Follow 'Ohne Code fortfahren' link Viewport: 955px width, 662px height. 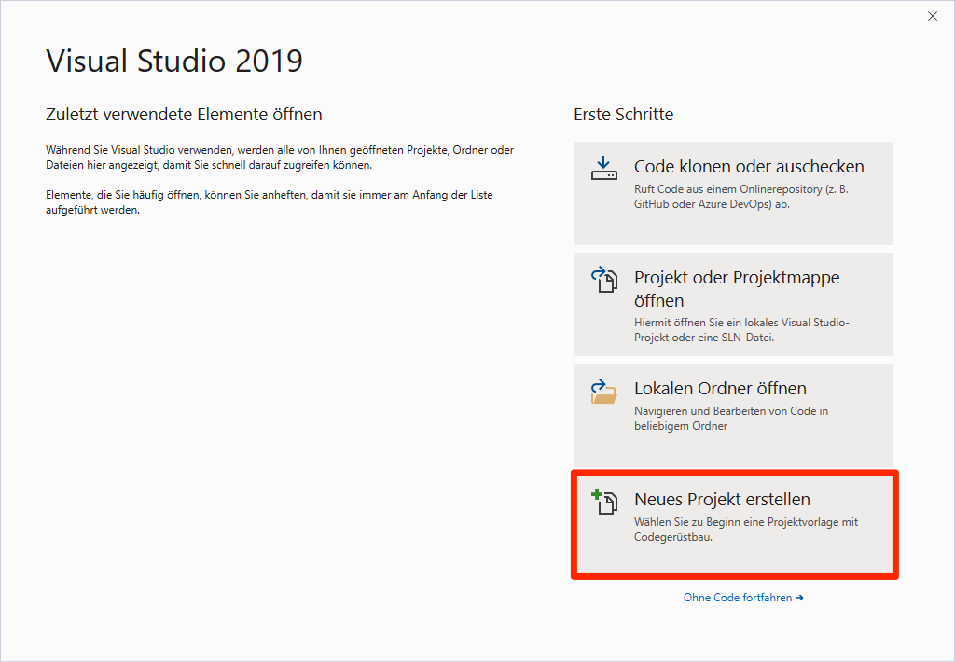click(743, 598)
